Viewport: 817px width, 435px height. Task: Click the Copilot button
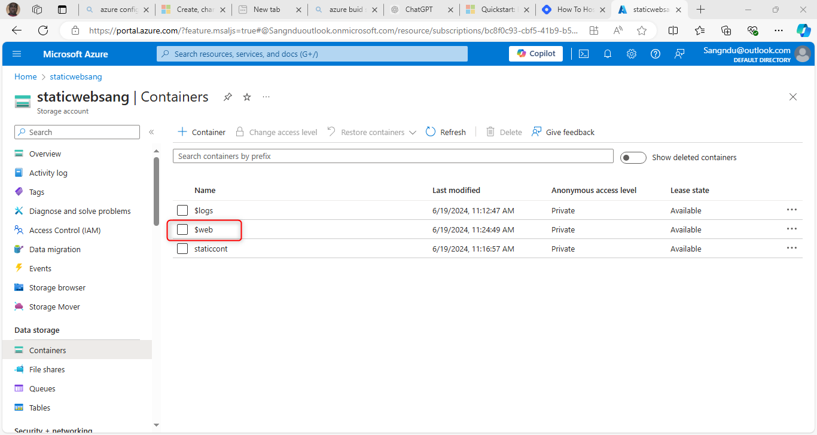536,54
